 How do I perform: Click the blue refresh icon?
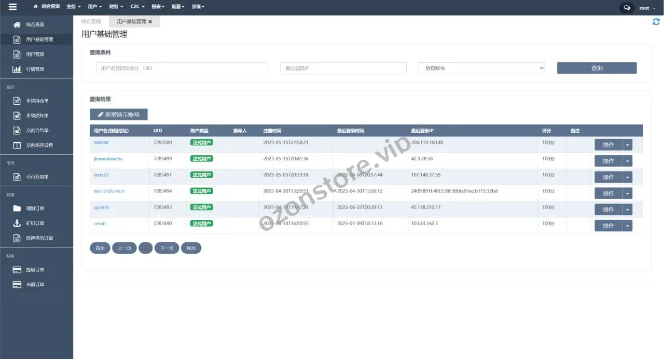coord(656,22)
